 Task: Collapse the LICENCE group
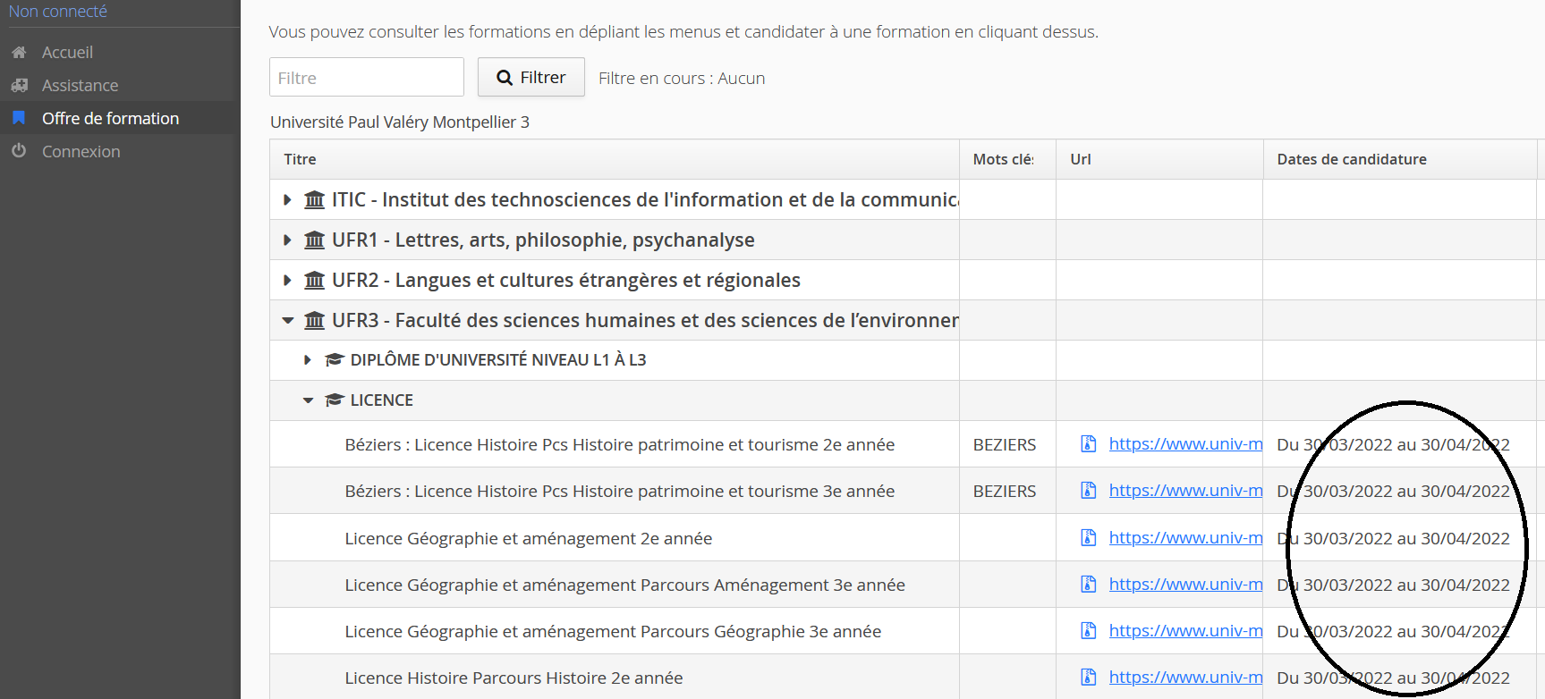click(x=308, y=400)
